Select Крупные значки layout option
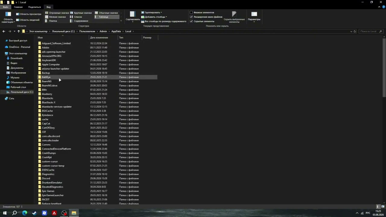This screenshot has height=217, width=386. (81, 13)
